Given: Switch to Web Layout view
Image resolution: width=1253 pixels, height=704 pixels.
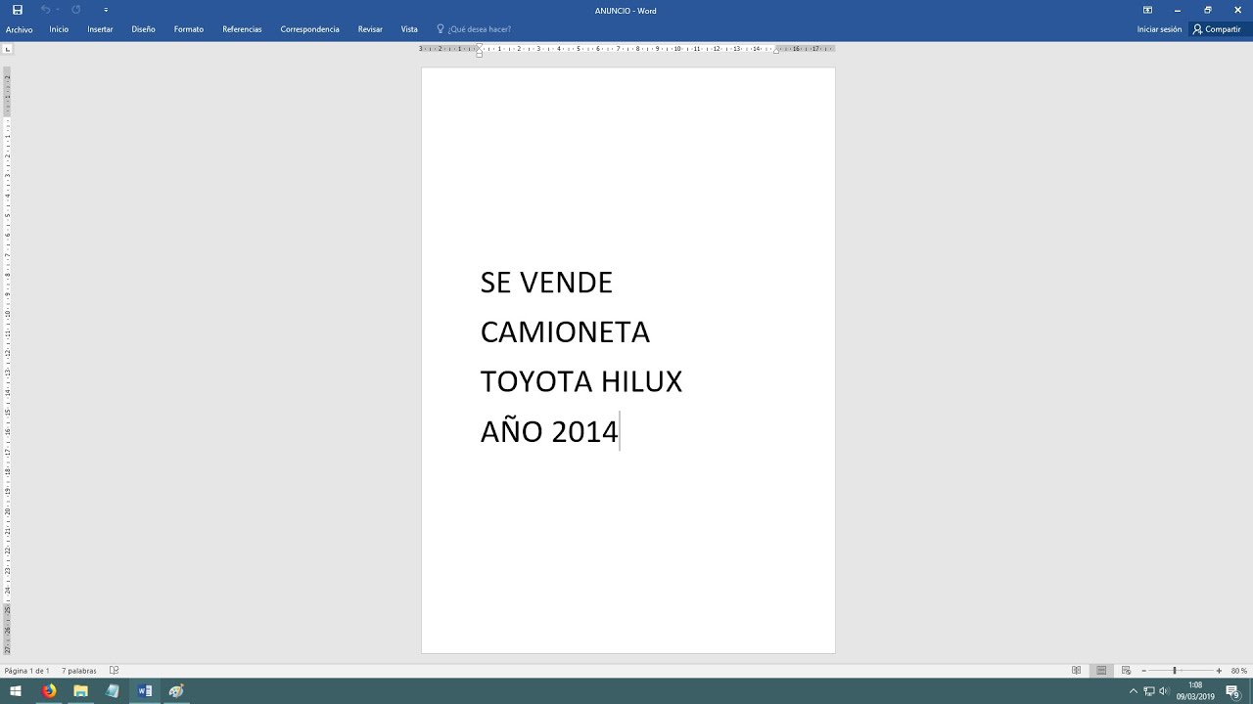Looking at the screenshot, I should click(x=1126, y=671).
